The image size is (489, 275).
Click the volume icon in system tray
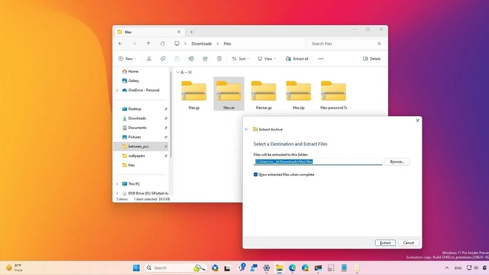point(476,268)
